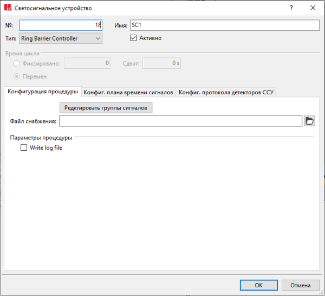This screenshot has width=325, height=296.
Task: Confirm the dialog with OK
Action: 258,285
